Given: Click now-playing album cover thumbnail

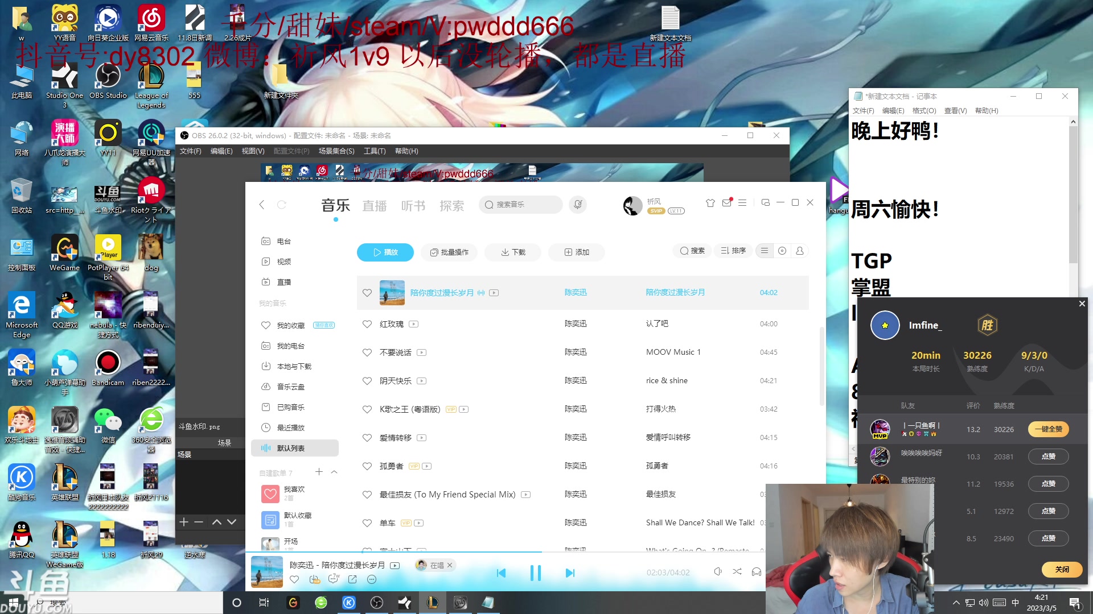Looking at the screenshot, I should (267, 572).
